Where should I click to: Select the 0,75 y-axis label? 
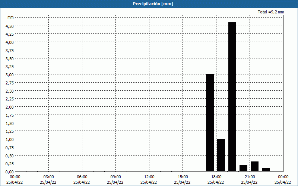(10, 147)
